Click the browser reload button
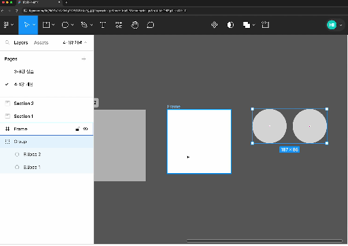 pos(16,11)
